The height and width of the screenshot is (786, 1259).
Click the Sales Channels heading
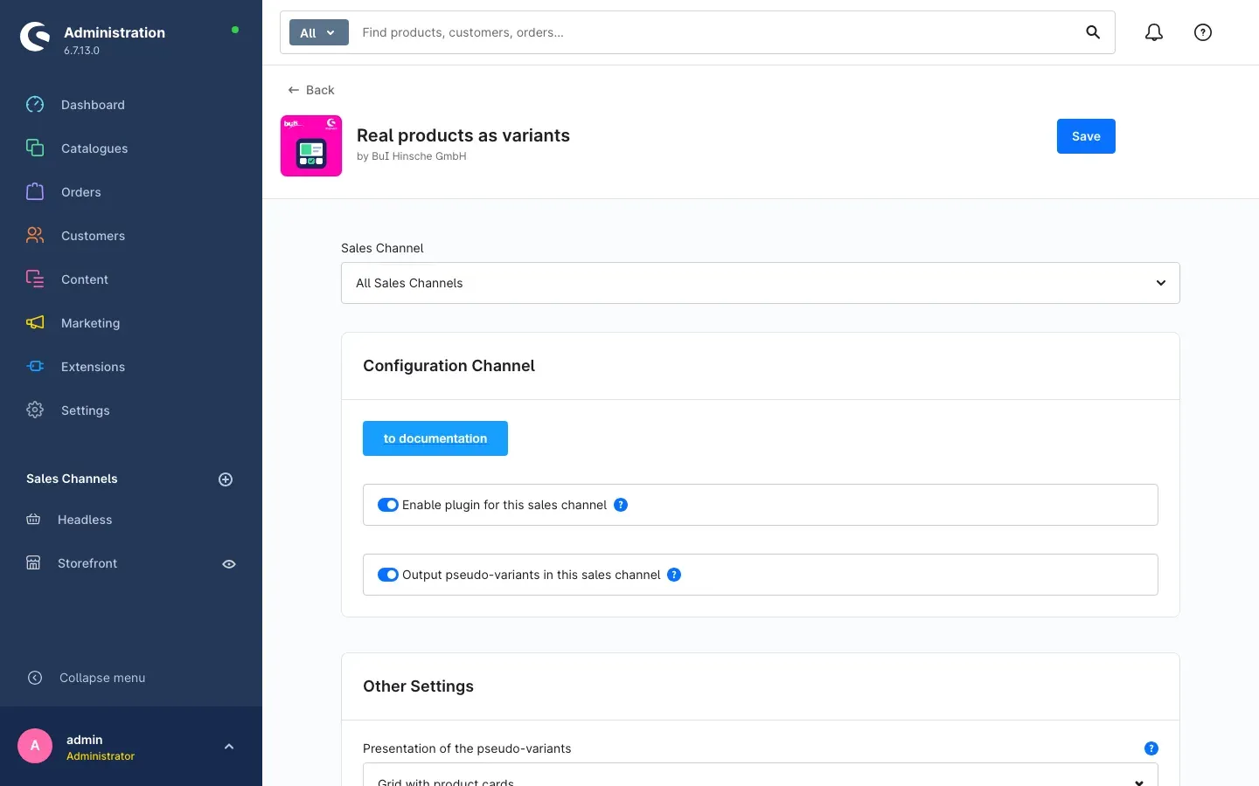[72, 479]
